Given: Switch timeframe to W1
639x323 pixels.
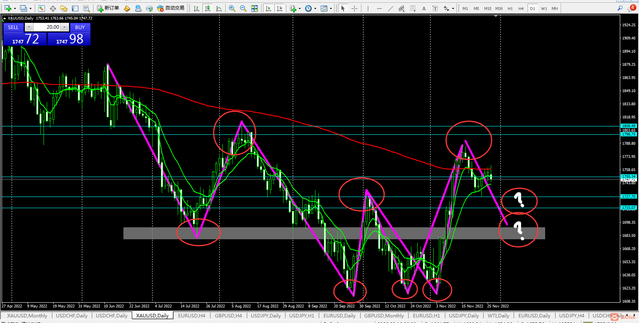Looking at the screenshot, I should 544,8.
